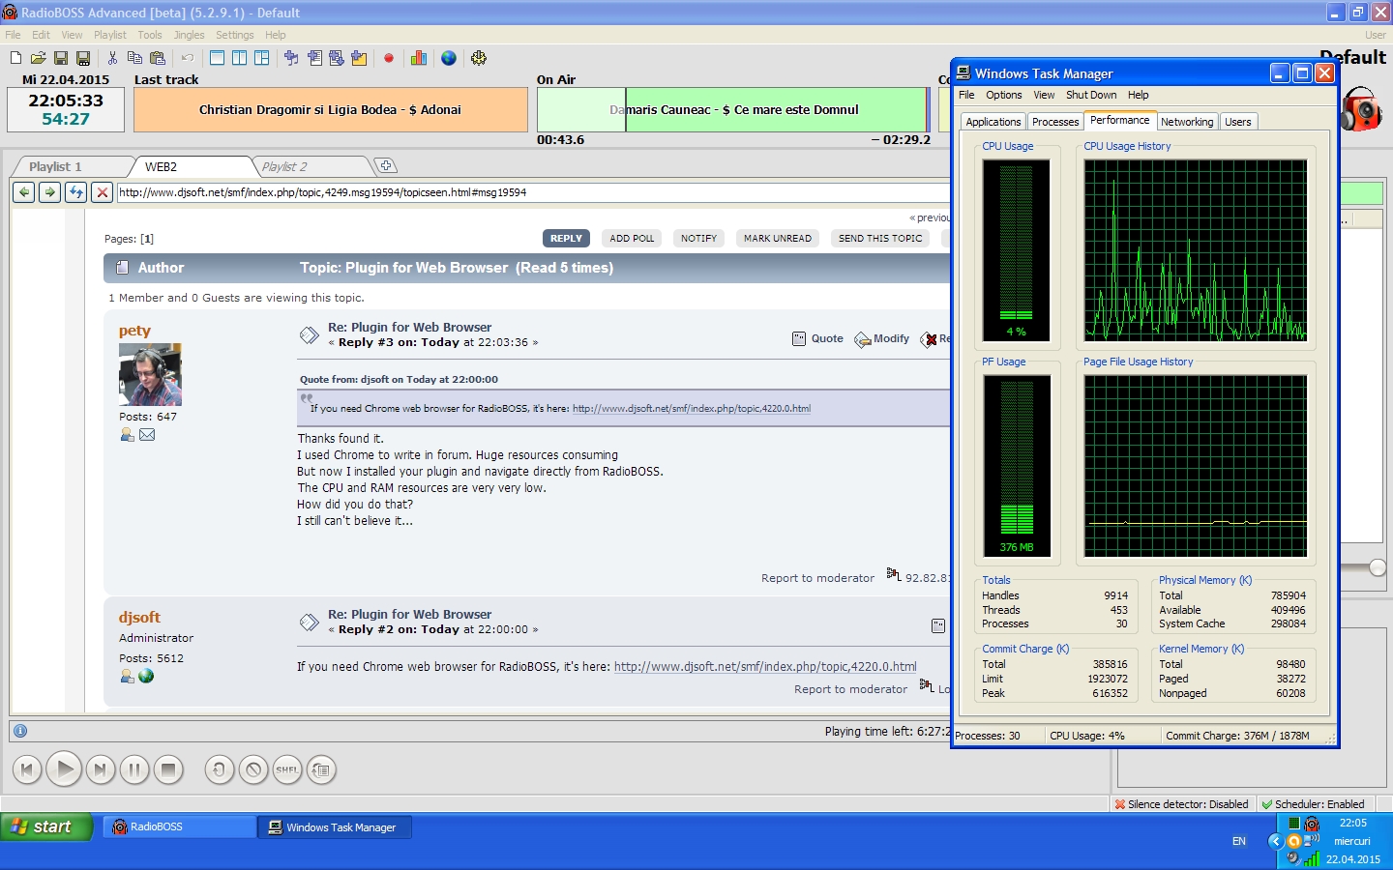Go back in the embedded browser
This screenshot has height=870, width=1393.
(24, 192)
